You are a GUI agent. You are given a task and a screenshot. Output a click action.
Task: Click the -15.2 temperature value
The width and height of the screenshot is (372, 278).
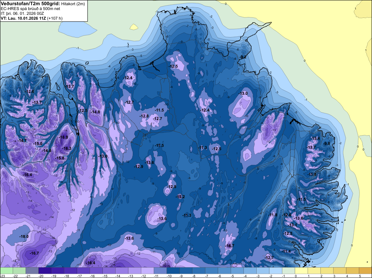click(x=180, y=197)
